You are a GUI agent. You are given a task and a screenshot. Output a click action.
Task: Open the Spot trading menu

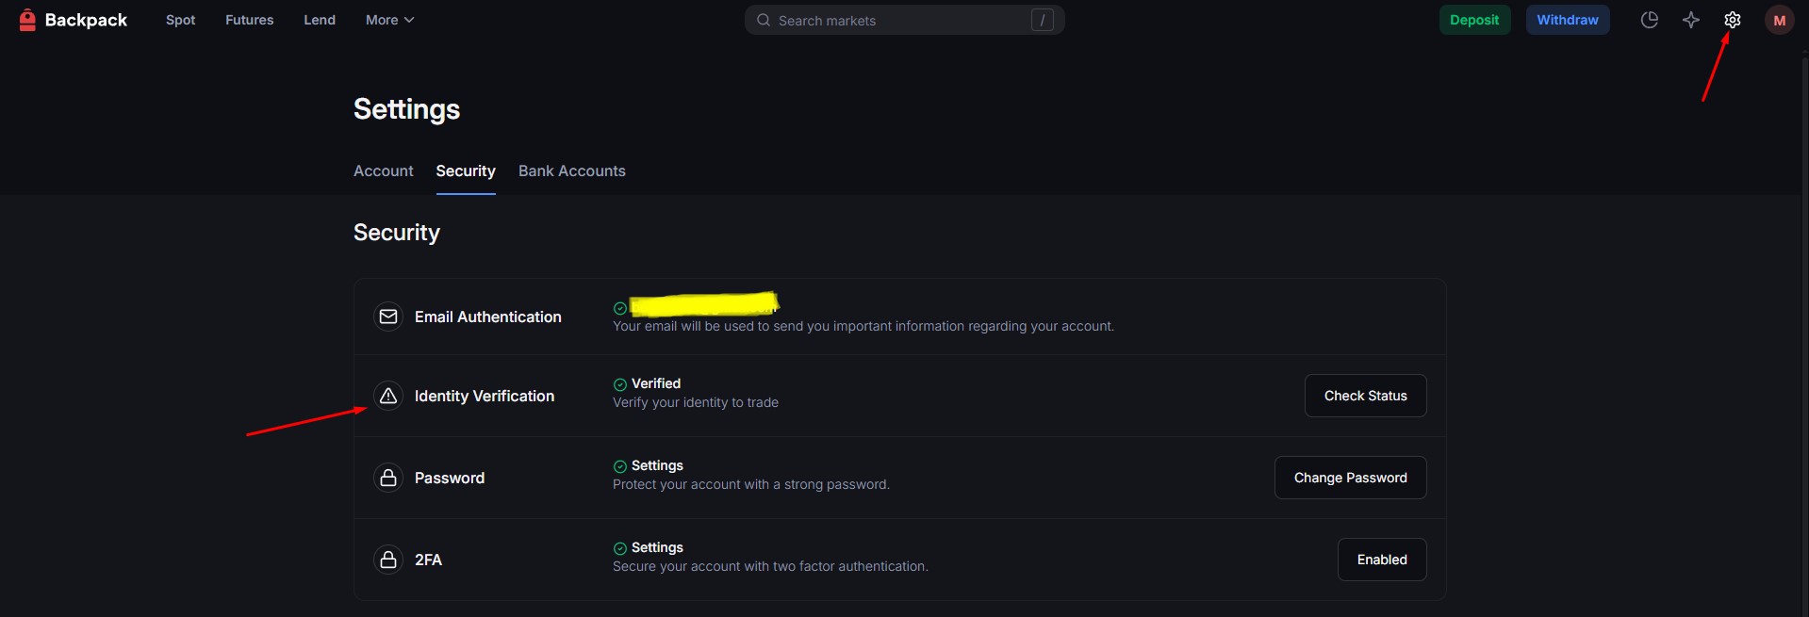tap(180, 20)
